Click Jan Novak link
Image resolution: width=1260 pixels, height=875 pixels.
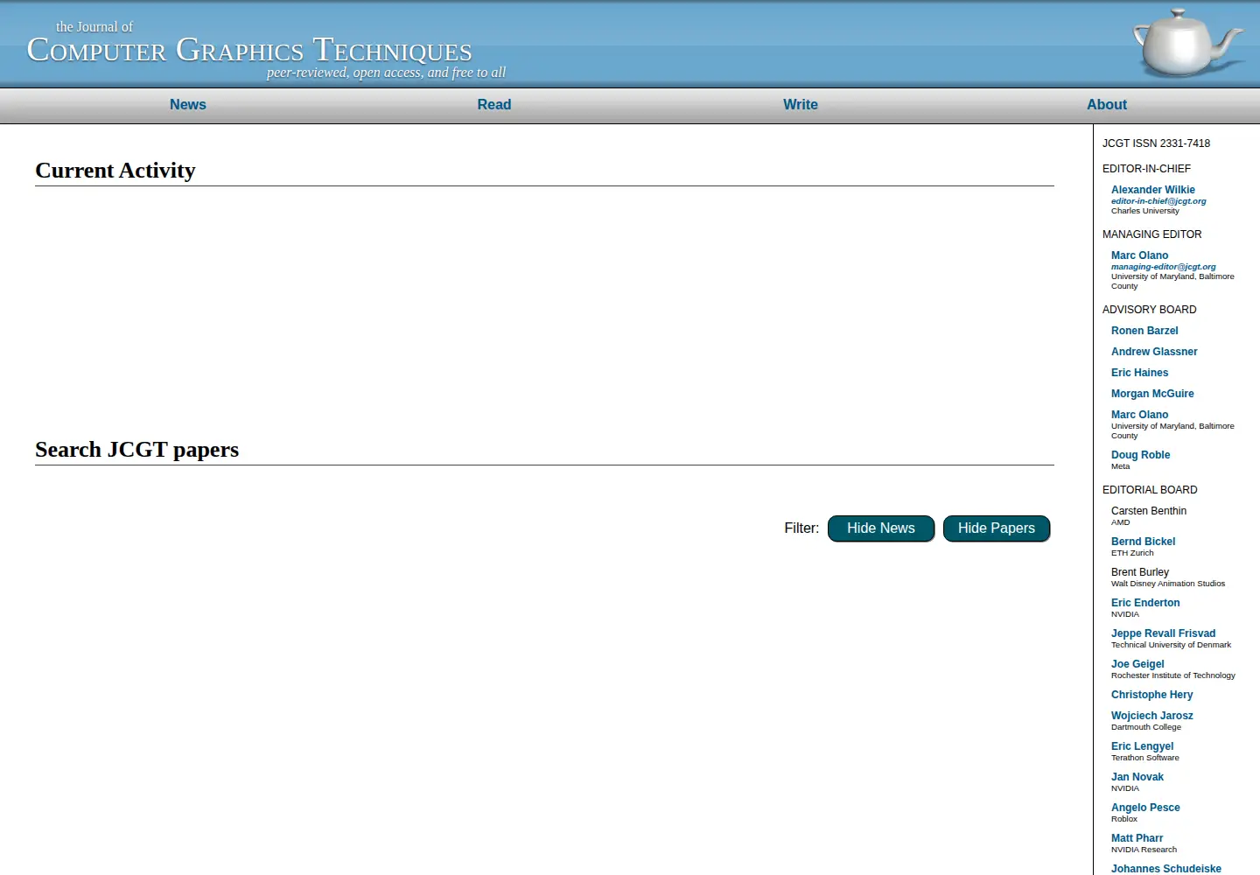click(1137, 777)
